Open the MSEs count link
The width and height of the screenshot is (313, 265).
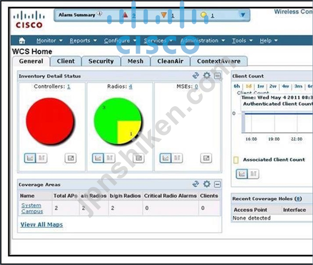(196, 87)
